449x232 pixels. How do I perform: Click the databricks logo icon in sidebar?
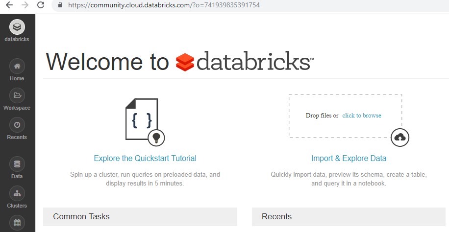[x=17, y=27]
